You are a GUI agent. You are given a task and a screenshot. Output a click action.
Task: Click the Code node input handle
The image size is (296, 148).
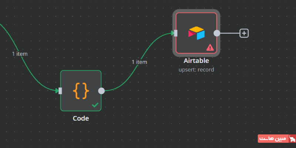point(60,91)
